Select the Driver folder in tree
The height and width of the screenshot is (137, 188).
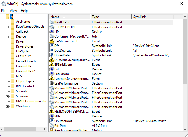(x=20, y=41)
